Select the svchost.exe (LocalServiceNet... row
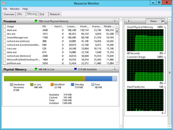 click(59, 45)
